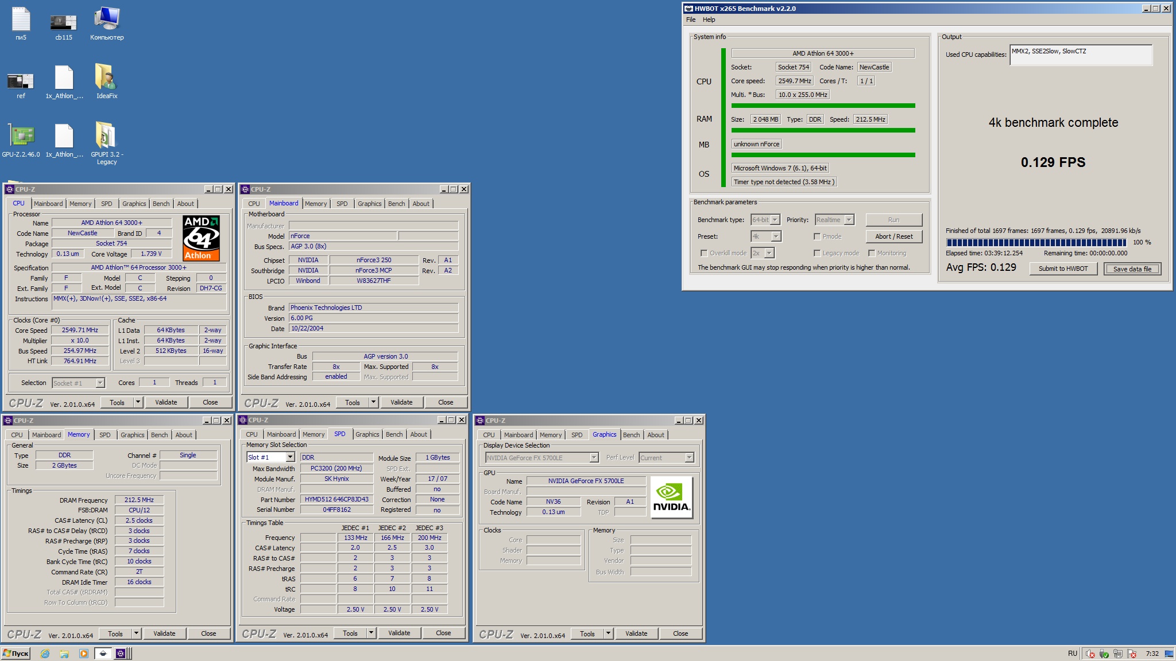Open Windows Explorer from taskbar
Viewport: 1176px width, 661px height.
point(64,654)
